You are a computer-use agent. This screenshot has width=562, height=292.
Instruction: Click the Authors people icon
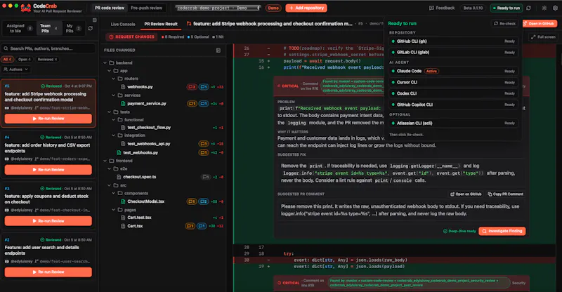(6, 69)
